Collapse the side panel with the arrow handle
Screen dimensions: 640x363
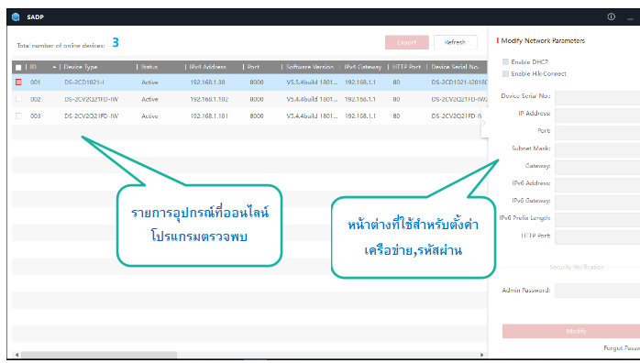tap(484, 123)
